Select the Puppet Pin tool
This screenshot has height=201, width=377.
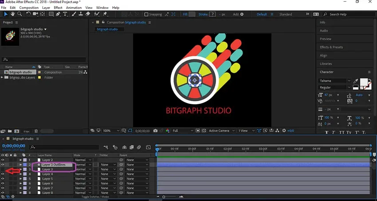[105, 14]
